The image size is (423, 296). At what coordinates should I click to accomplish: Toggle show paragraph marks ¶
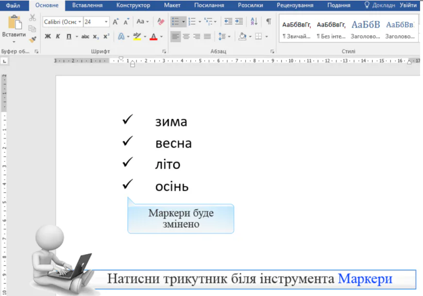pyautogui.click(x=269, y=22)
